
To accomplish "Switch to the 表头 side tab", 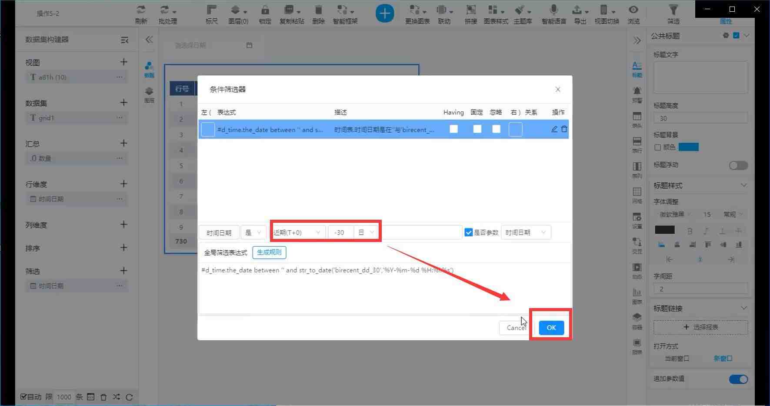I will click(x=637, y=120).
